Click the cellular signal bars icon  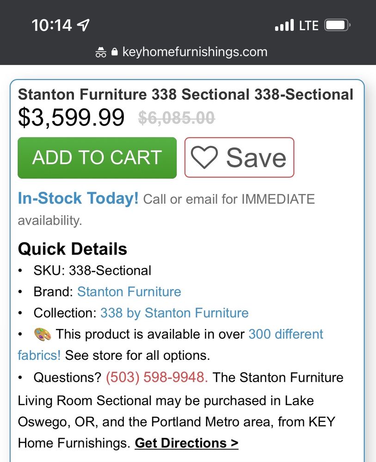coord(284,25)
